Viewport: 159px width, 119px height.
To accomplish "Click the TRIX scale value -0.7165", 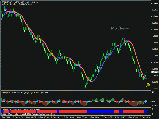I will pos(155,106).
